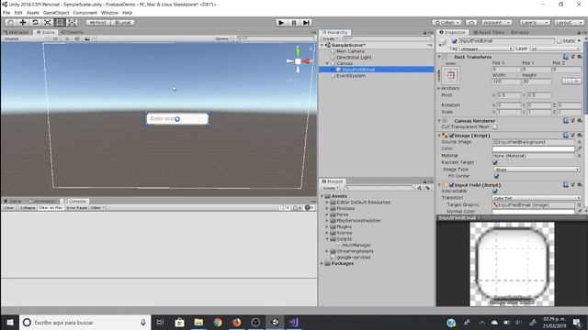The height and width of the screenshot is (330, 588).
Task: Toggle Input Field script enabled checkbox
Action: (x=451, y=185)
